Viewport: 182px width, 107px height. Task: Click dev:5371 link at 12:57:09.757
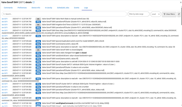[x=5, y=19]
